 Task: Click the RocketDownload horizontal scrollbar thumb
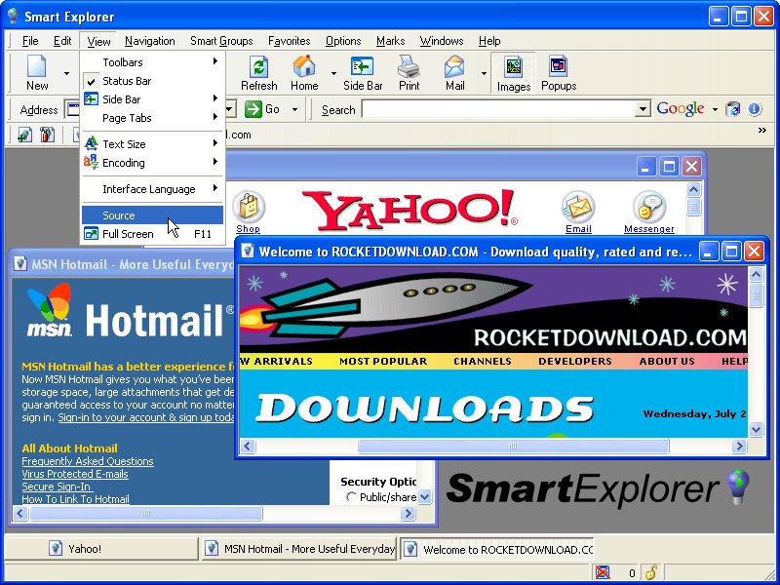point(513,447)
